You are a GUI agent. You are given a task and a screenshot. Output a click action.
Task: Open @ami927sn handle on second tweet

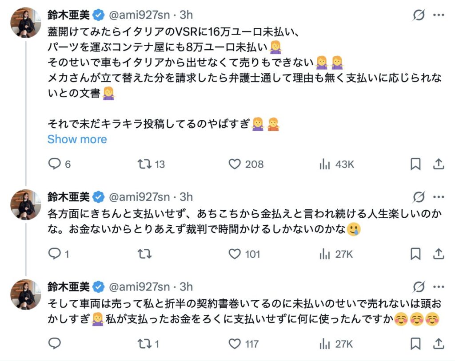pos(139,197)
